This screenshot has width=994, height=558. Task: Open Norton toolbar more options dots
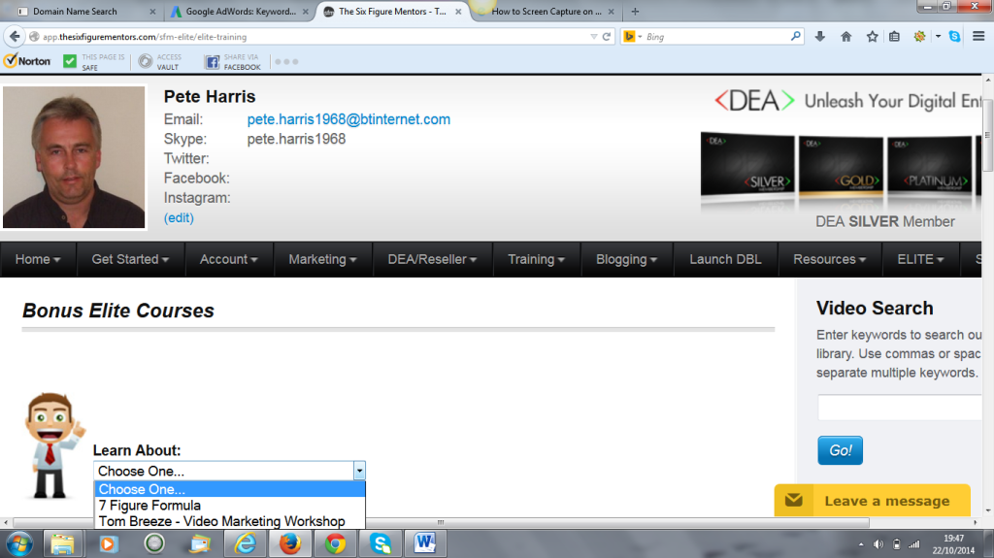[286, 61]
